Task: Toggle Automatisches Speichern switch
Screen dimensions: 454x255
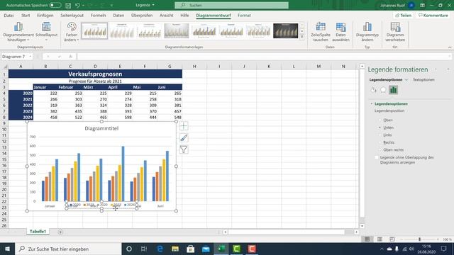Action: [x=55, y=5]
